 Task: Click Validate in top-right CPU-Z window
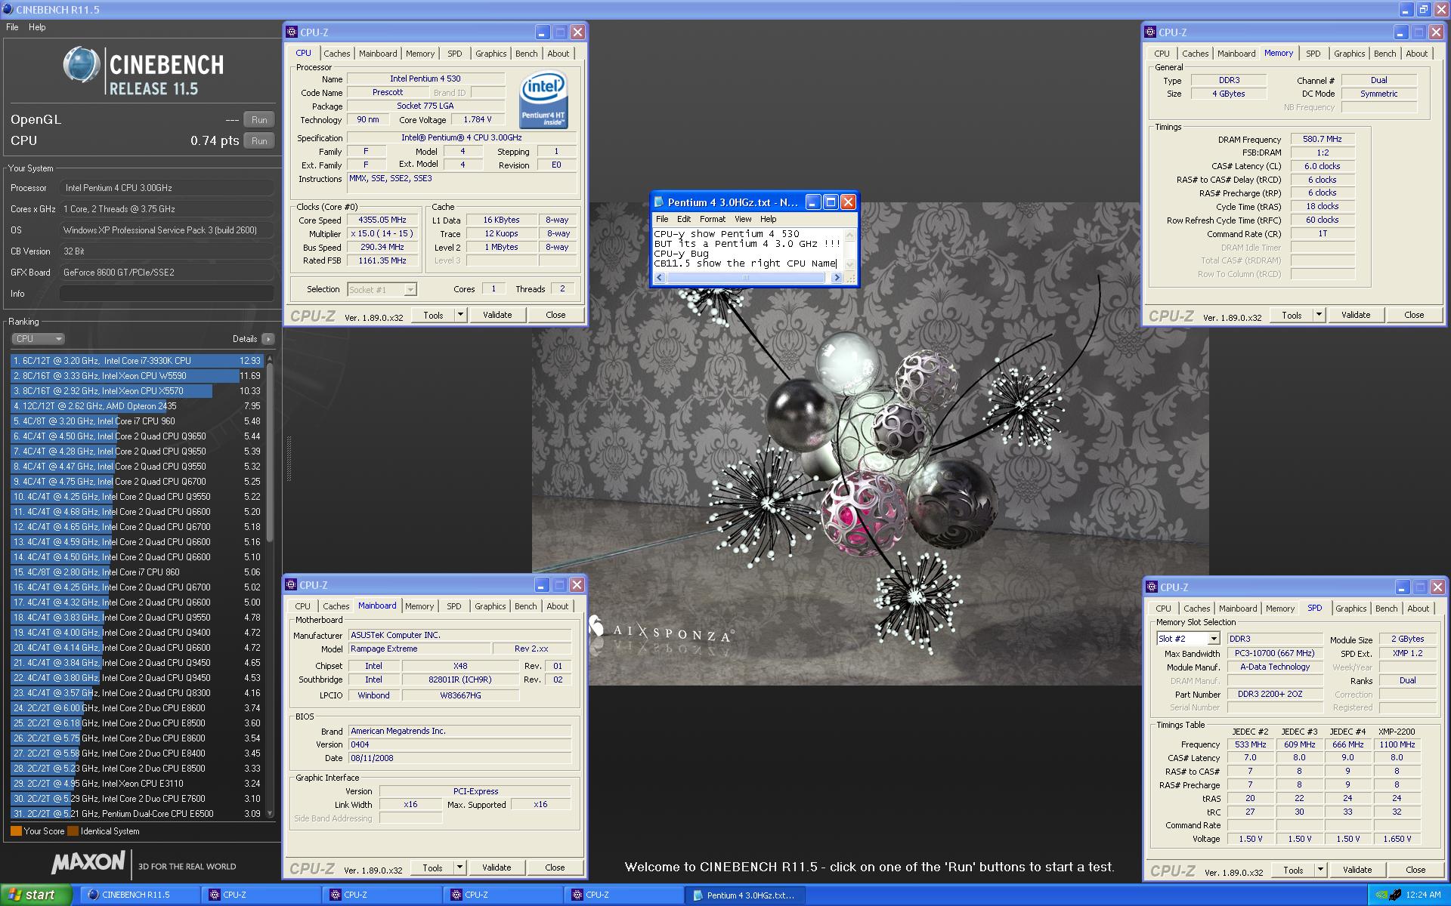click(x=1356, y=315)
